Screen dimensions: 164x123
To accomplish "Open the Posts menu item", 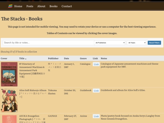I will click(x=30, y=6).
